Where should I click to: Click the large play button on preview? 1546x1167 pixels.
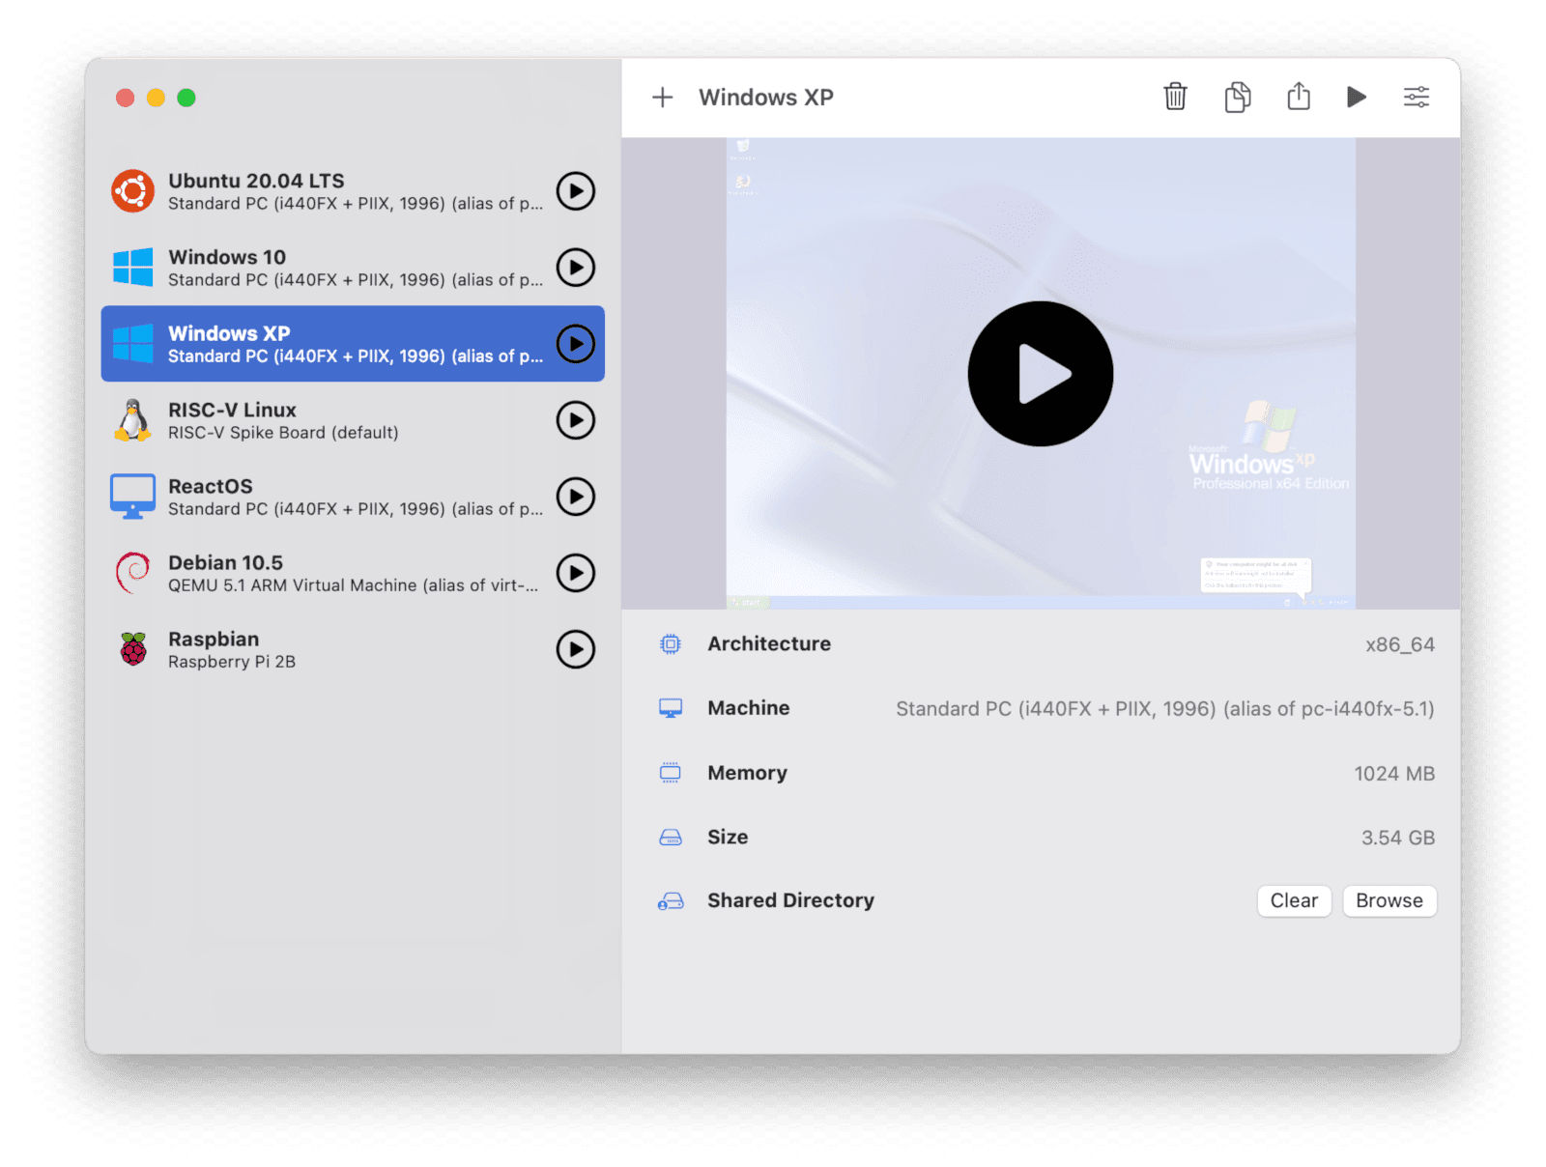click(x=1041, y=374)
